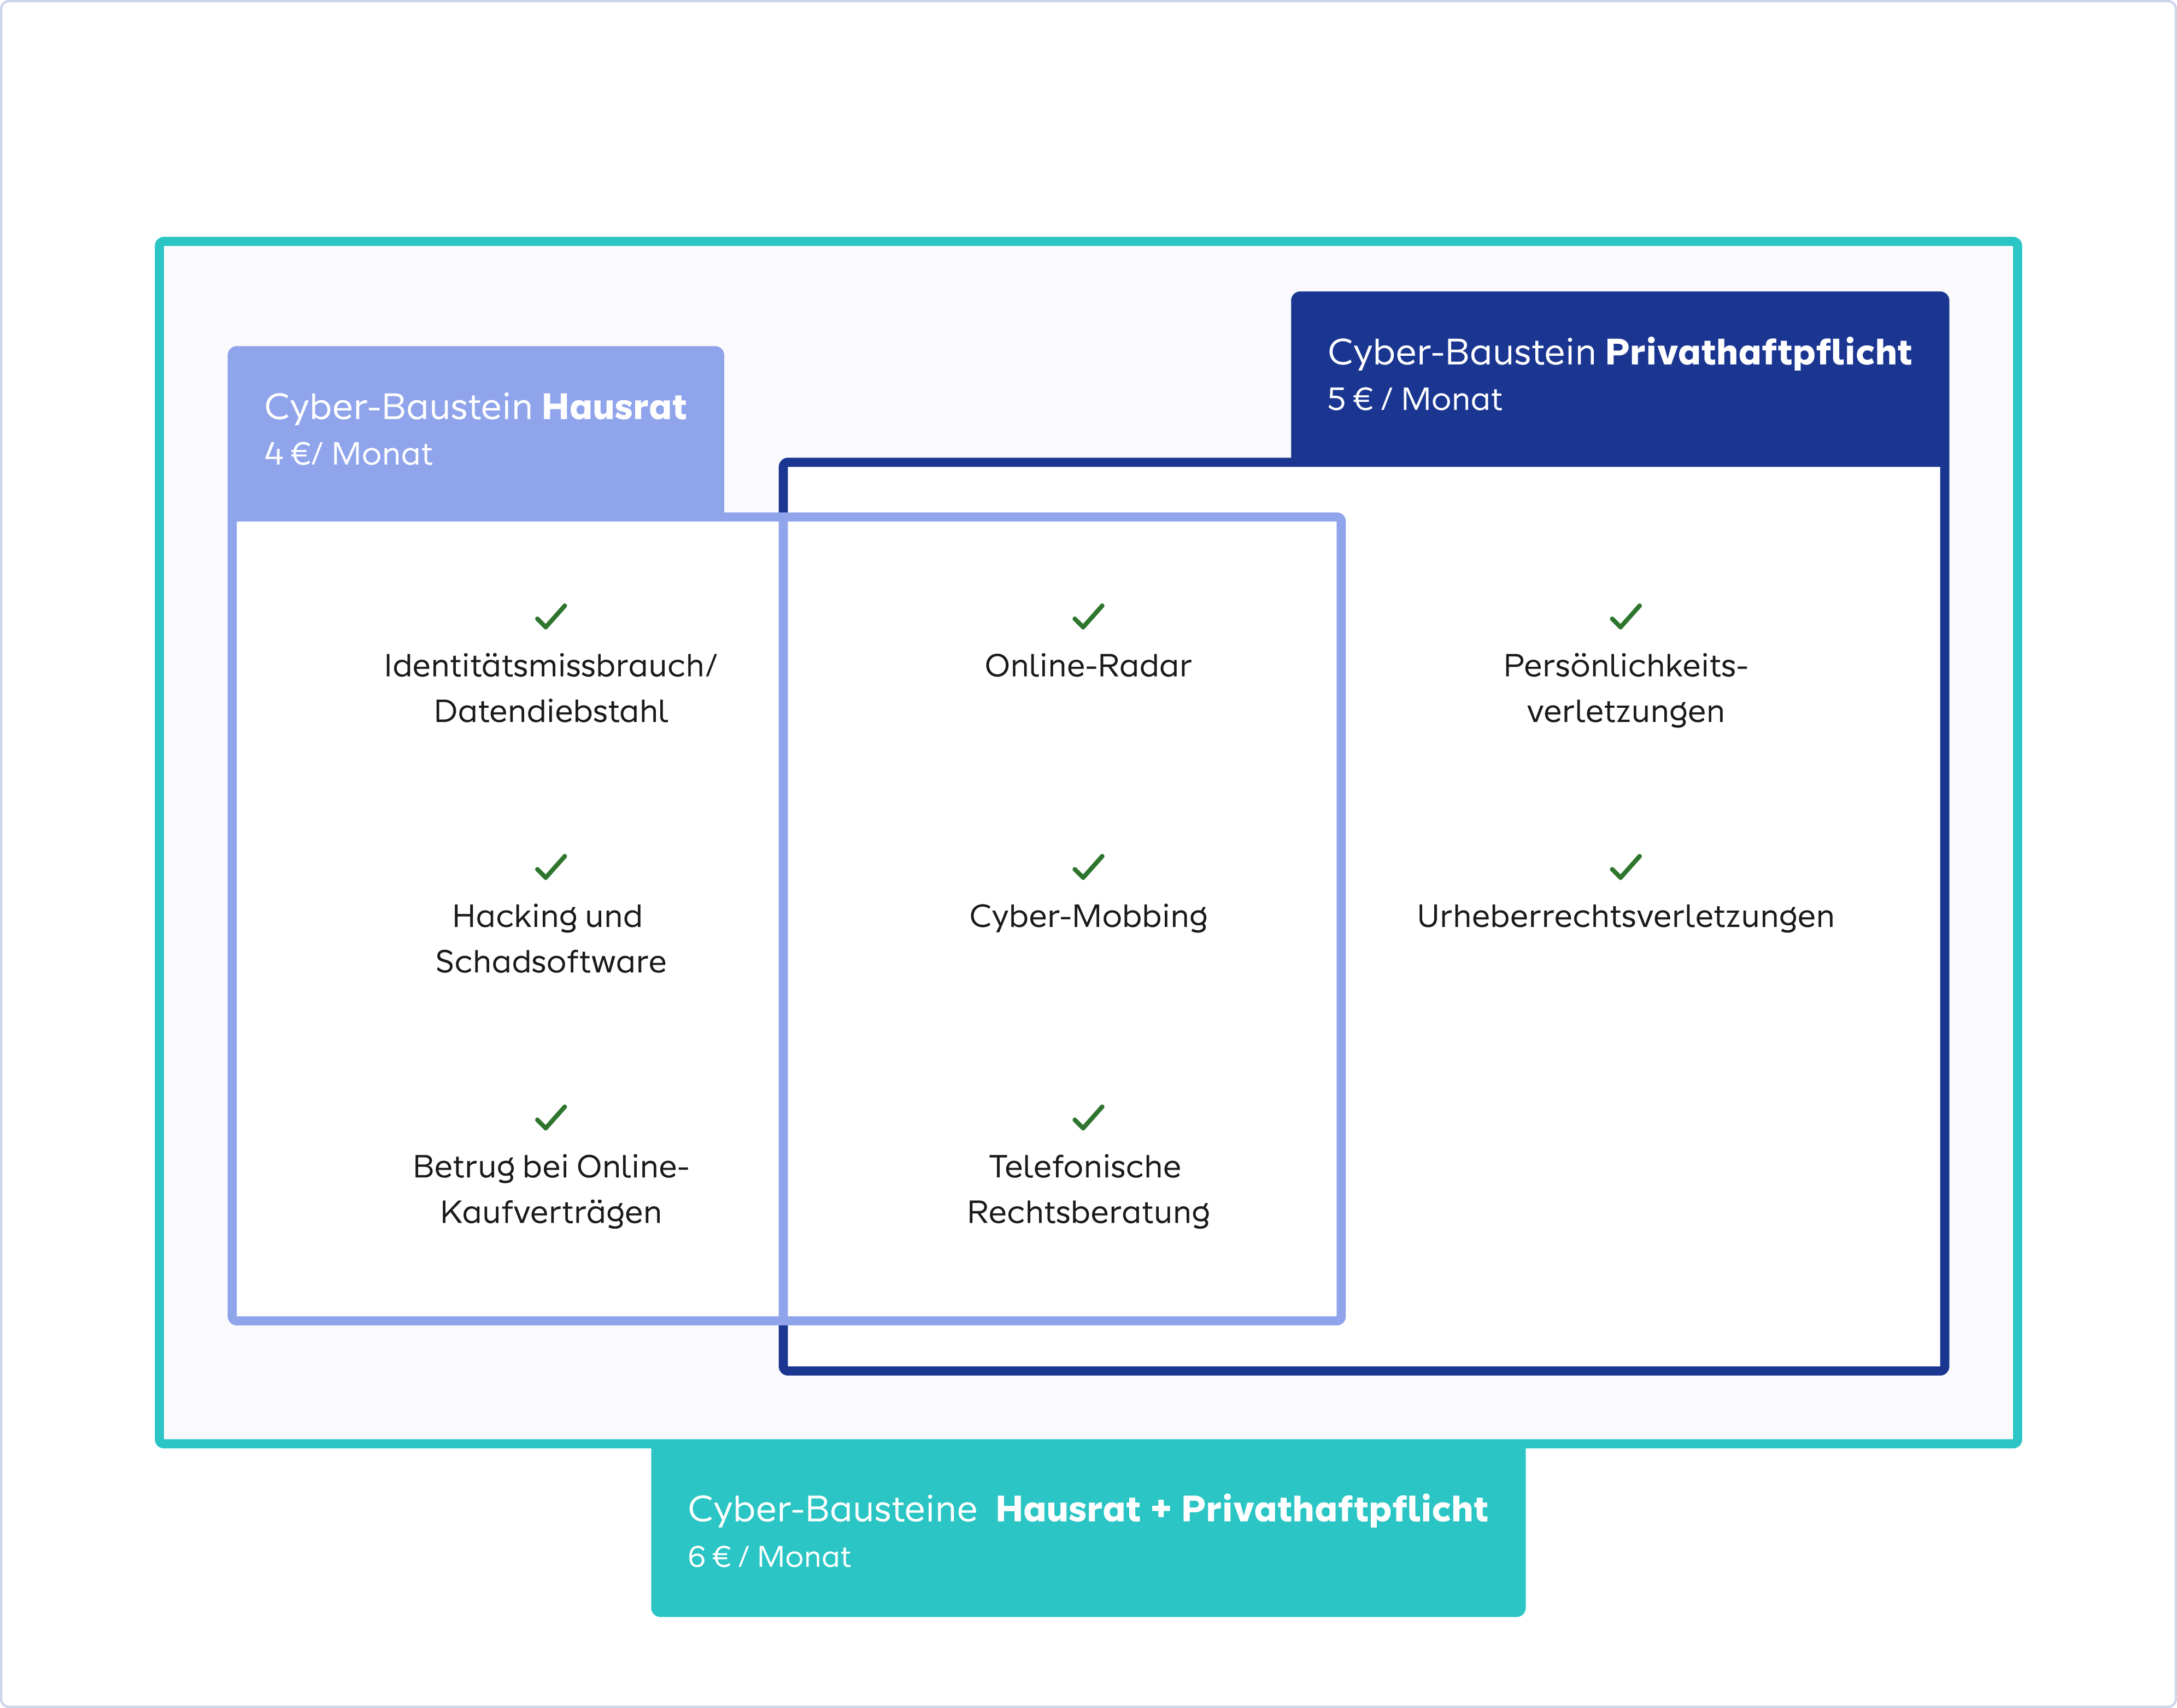Click the Cyber-Mobbing text
The width and height of the screenshot is (2177, 1708).
point(1088,916)
